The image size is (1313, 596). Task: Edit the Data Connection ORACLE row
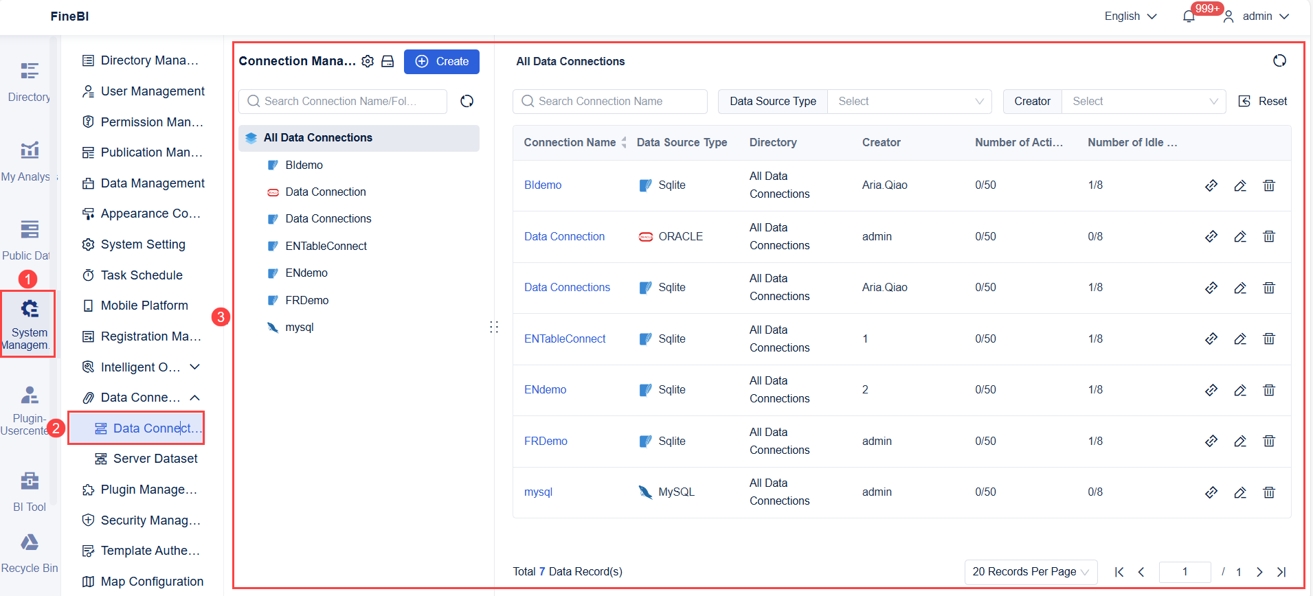point(1240,237)
